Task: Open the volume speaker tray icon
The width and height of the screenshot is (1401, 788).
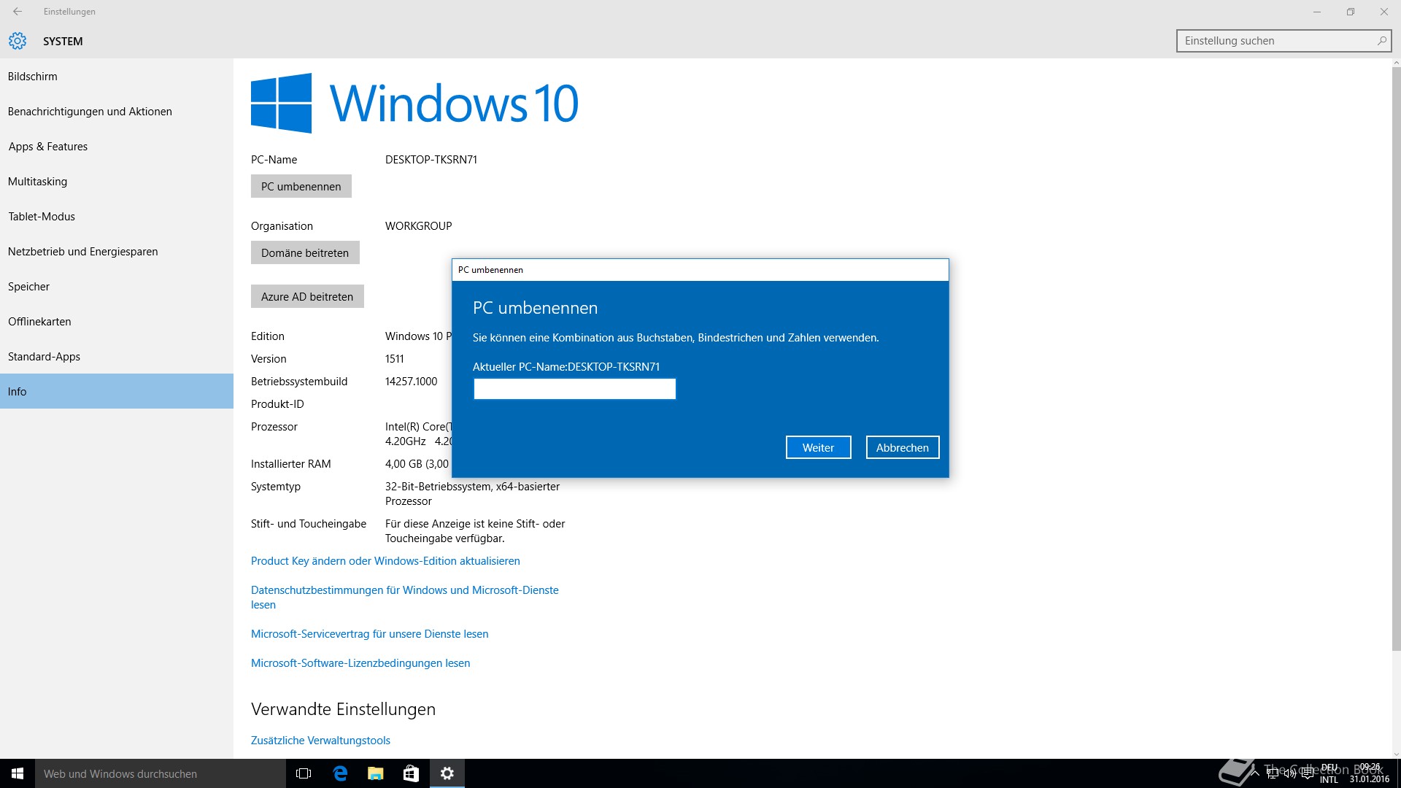Action: [1290, 774]
